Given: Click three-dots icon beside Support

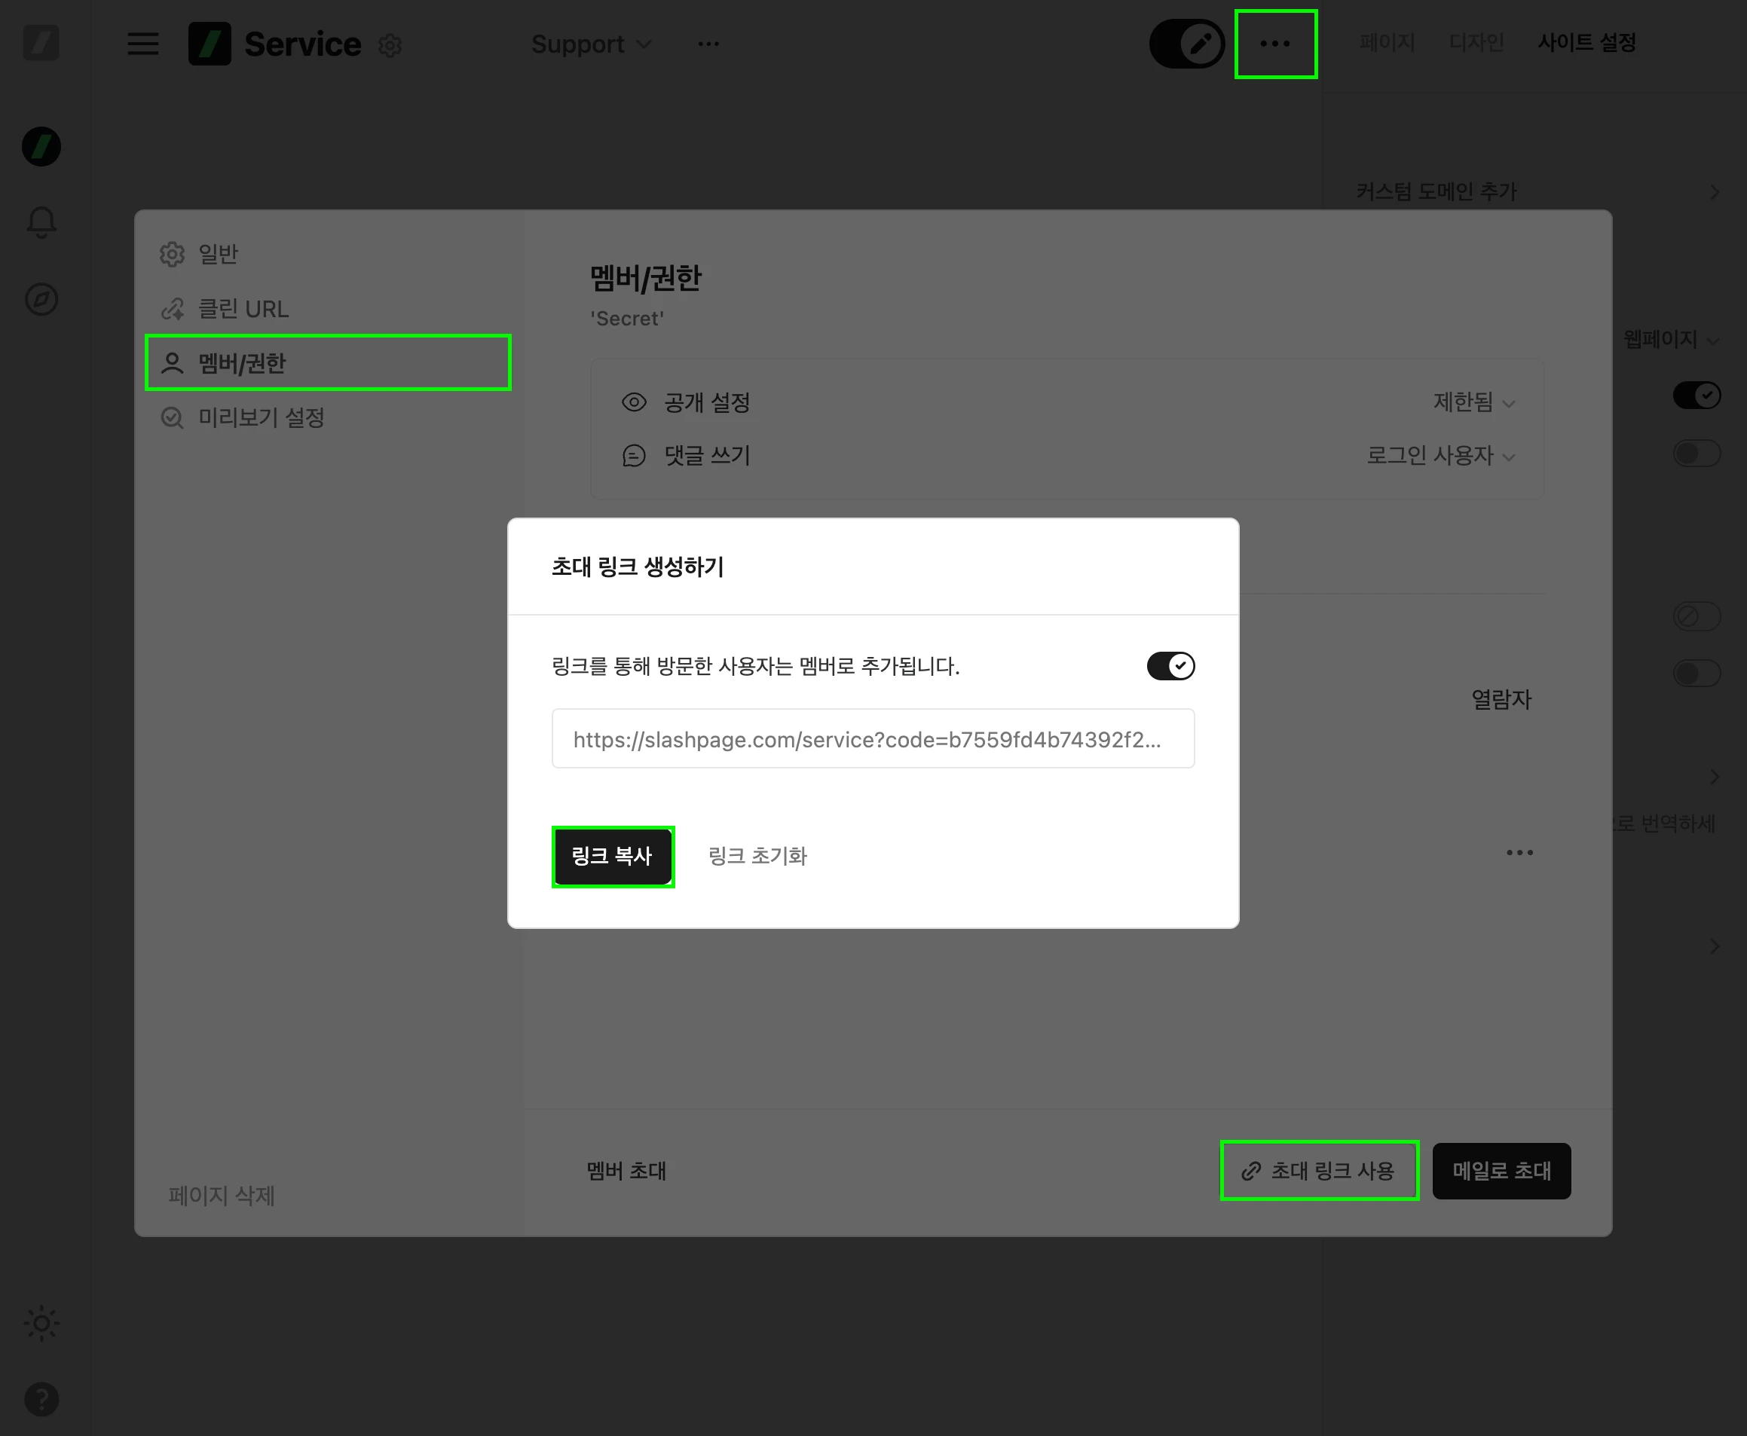Looking at the screenshot, I should (x=708, y=44).
